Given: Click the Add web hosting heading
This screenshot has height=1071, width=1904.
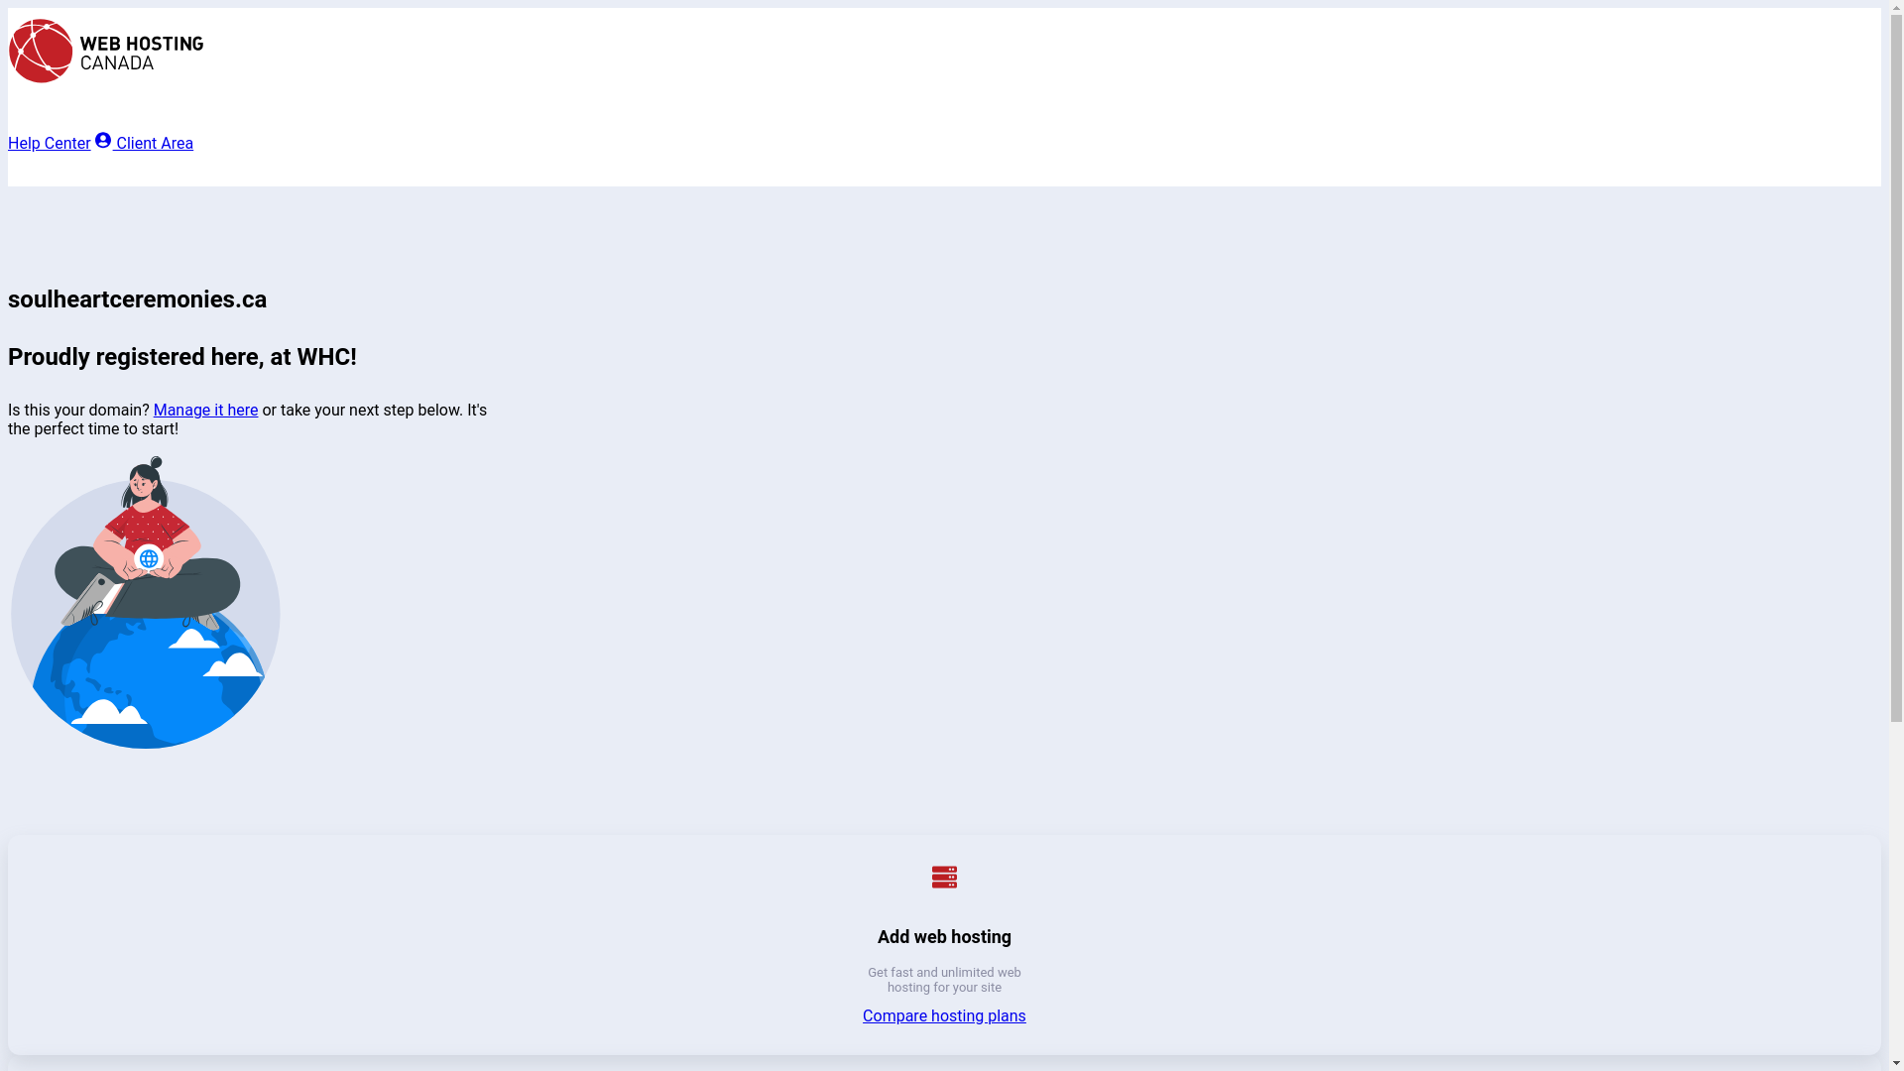Looking at the screenshot, I should (x=944, y=937).
